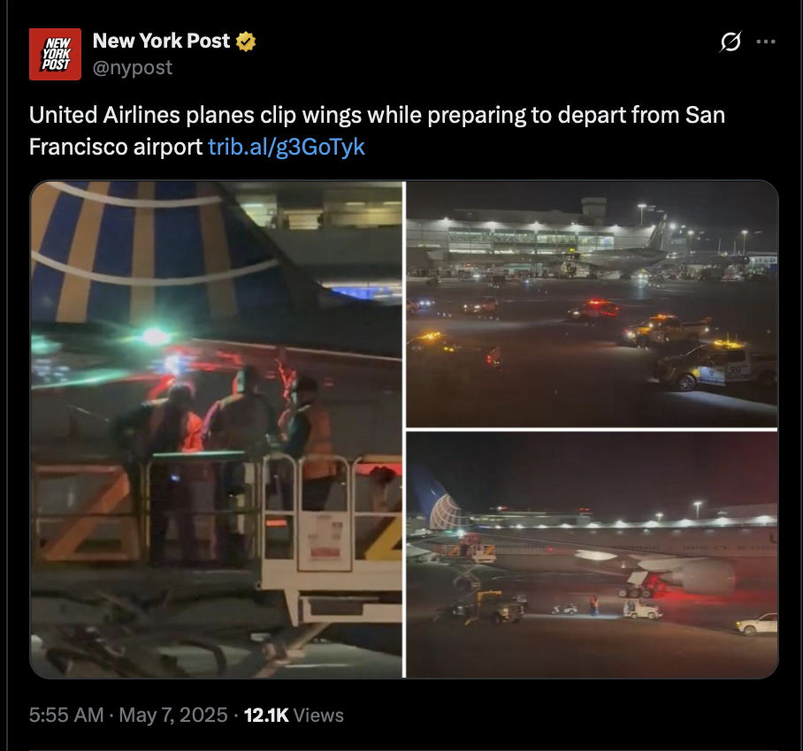The width and height of the screenshot is (803, 751).
Task: Visit the @nypost handle profile
Action: 132,67
